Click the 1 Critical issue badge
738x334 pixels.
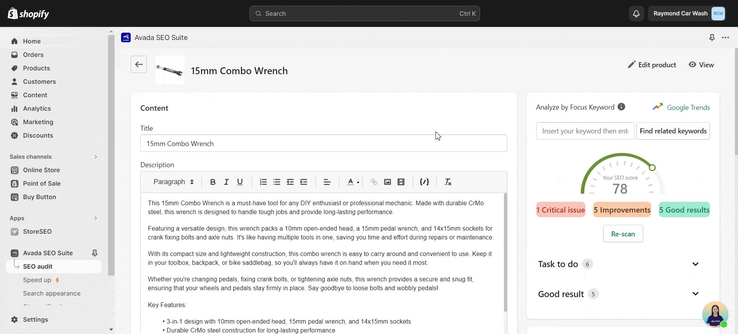click(561, 210)
